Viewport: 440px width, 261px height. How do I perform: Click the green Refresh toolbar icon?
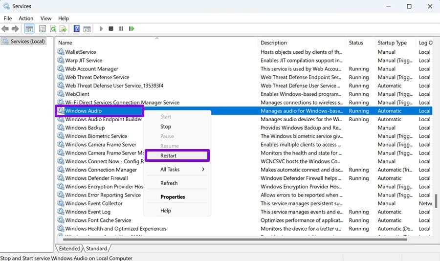[53, 29]
